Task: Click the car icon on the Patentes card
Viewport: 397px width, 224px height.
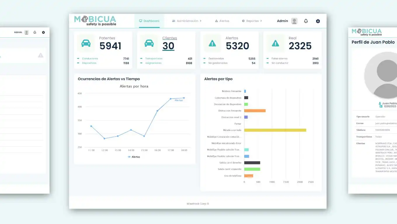Action: (x=86, y=43)
